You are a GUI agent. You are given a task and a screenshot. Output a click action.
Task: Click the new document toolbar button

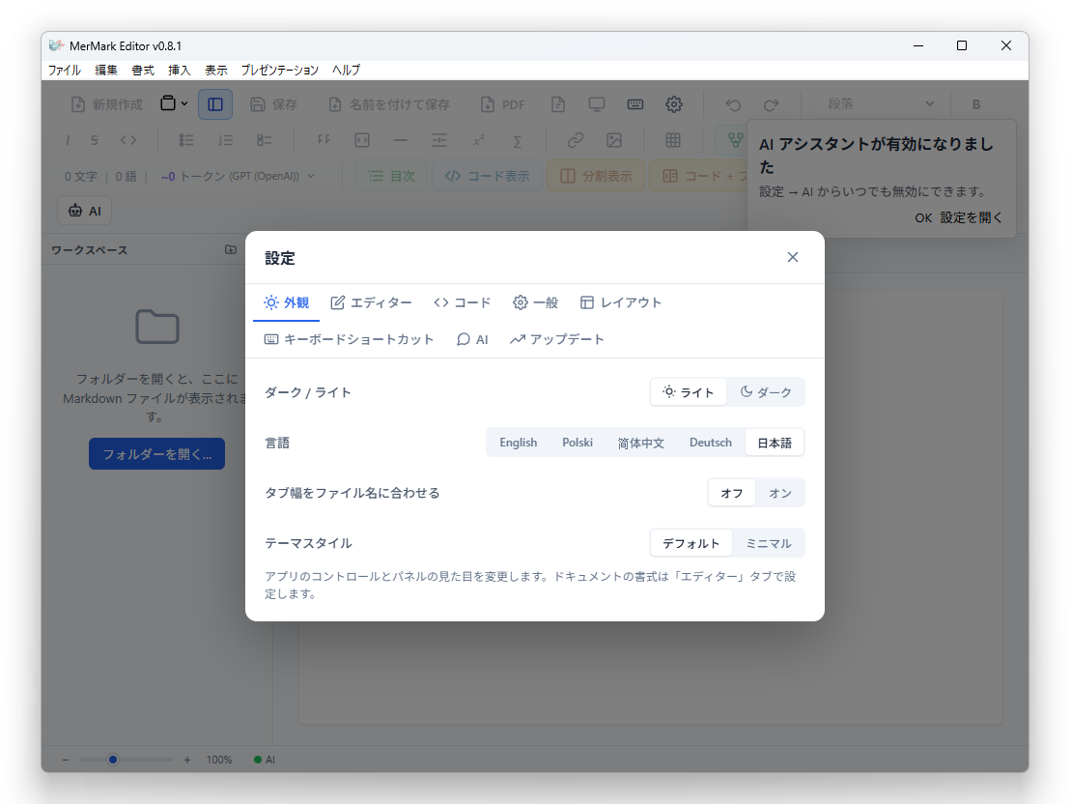tap(106, 104)
